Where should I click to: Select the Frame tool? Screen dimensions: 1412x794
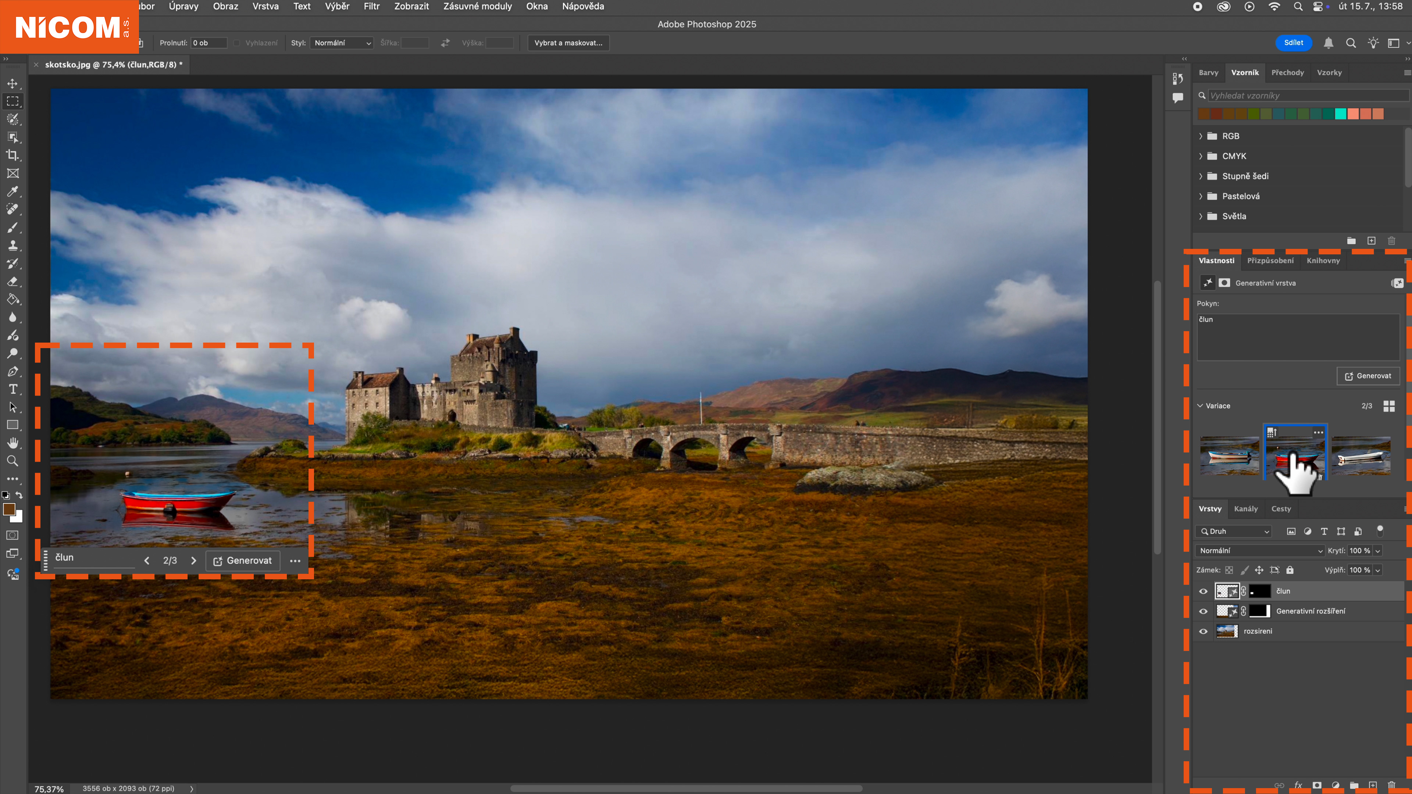pyautogui.click(x=13, y=173)
